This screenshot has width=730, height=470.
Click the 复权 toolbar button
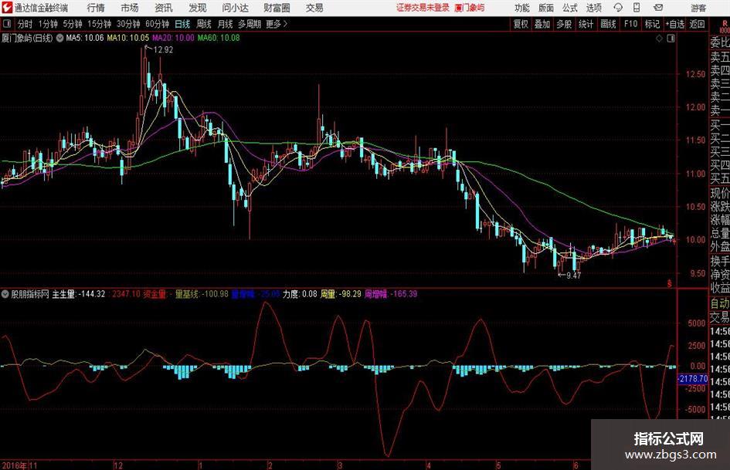(521, 24)
